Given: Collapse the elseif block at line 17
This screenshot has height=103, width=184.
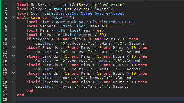Looking at the screenshot, I should pos(13,73).
